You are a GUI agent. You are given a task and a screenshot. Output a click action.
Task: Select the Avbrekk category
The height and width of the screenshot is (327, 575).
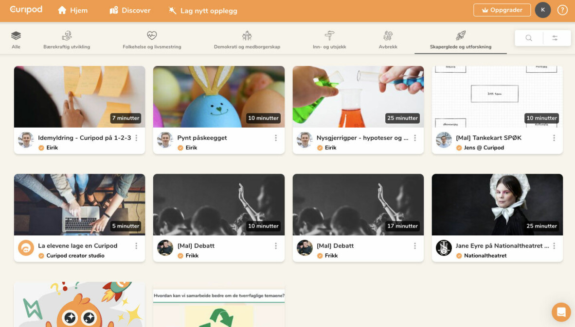pos(388,40)
